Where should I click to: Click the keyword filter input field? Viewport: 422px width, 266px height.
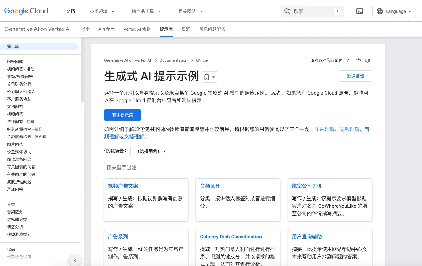click(238, 168)
